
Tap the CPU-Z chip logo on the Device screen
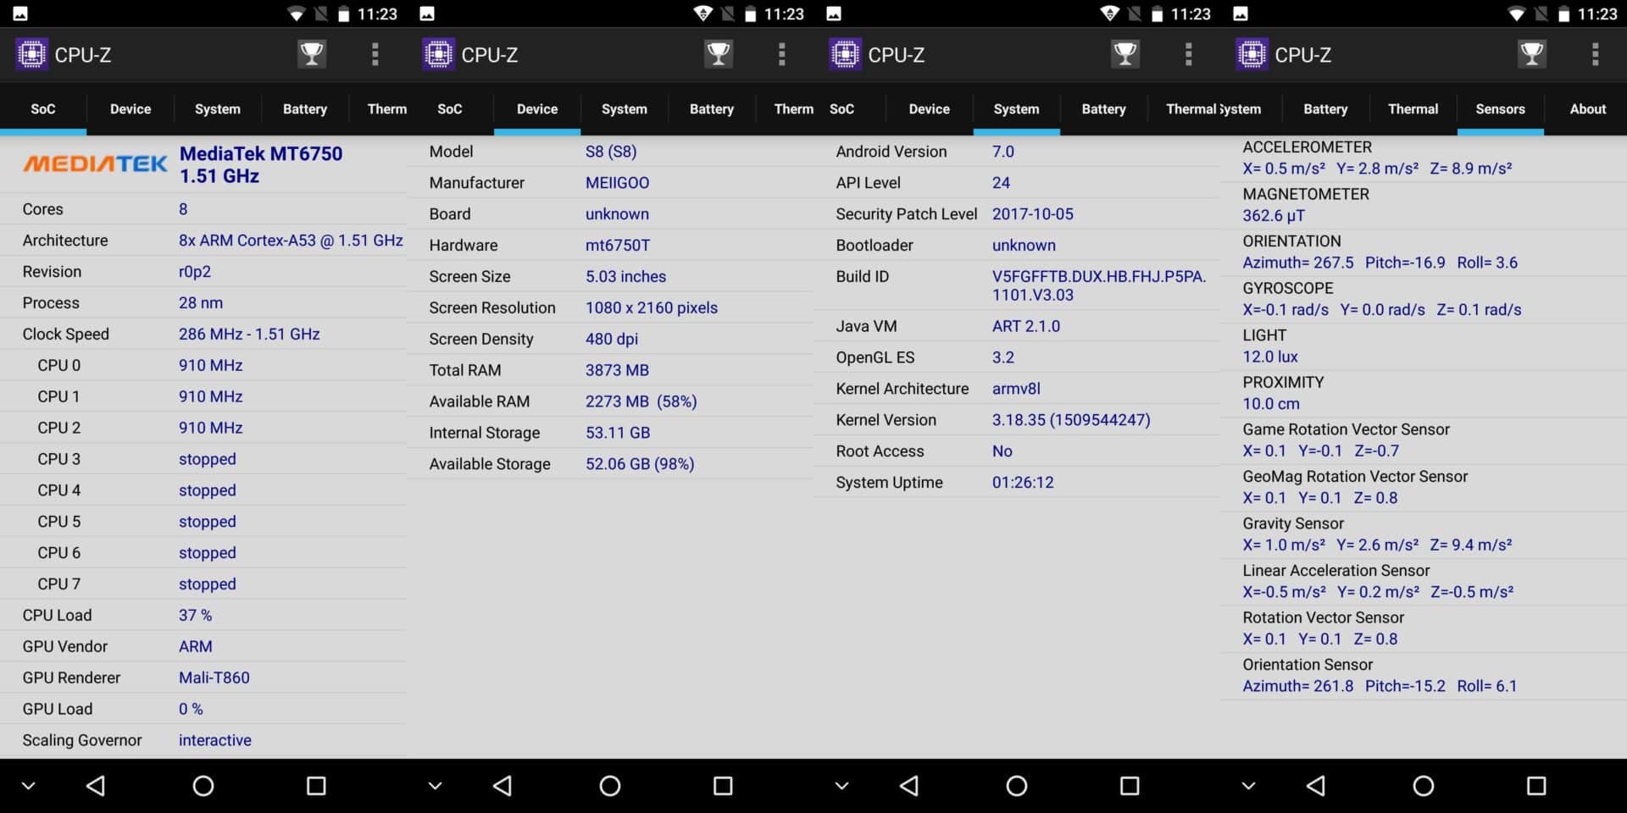pos(438,54)
